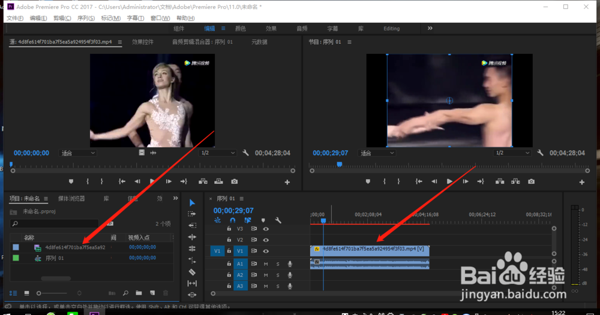Viewport: 600px width, 315px height.
Task: Go to In point in Source monitor
Action: point(122,181)
